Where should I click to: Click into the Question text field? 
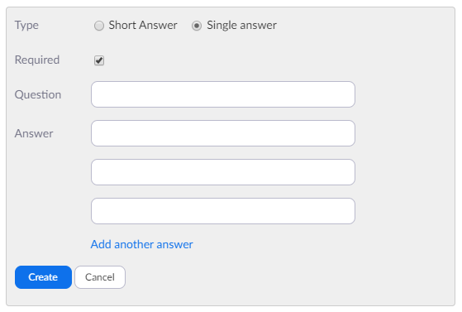223,94
